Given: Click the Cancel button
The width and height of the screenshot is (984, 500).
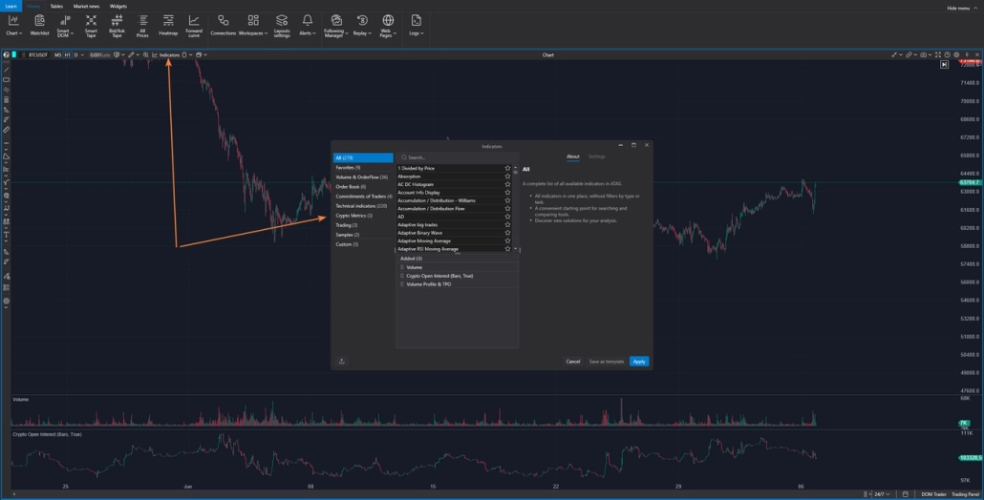Looking at the screenshot, I should 573,362.
